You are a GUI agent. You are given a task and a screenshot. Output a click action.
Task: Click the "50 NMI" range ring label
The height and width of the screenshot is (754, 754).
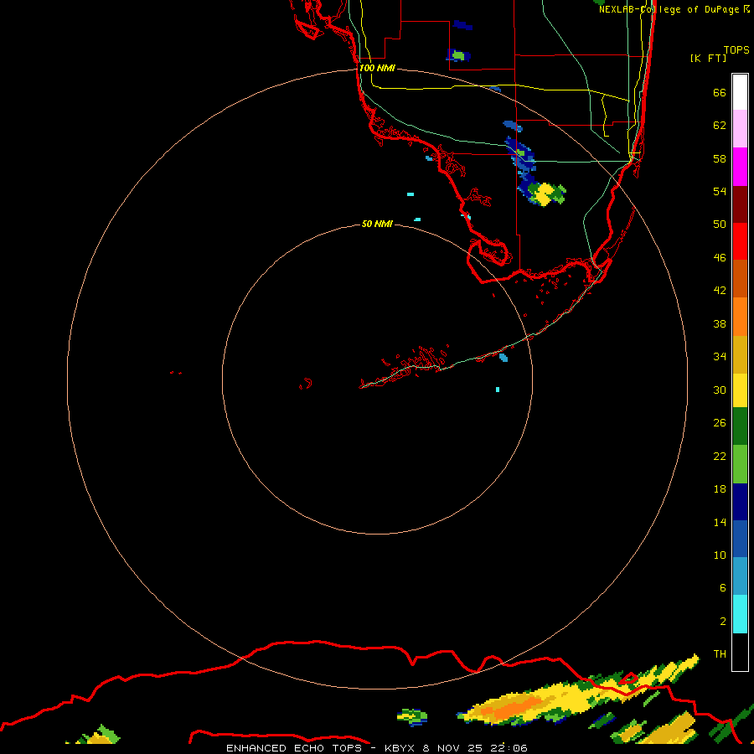377,224
